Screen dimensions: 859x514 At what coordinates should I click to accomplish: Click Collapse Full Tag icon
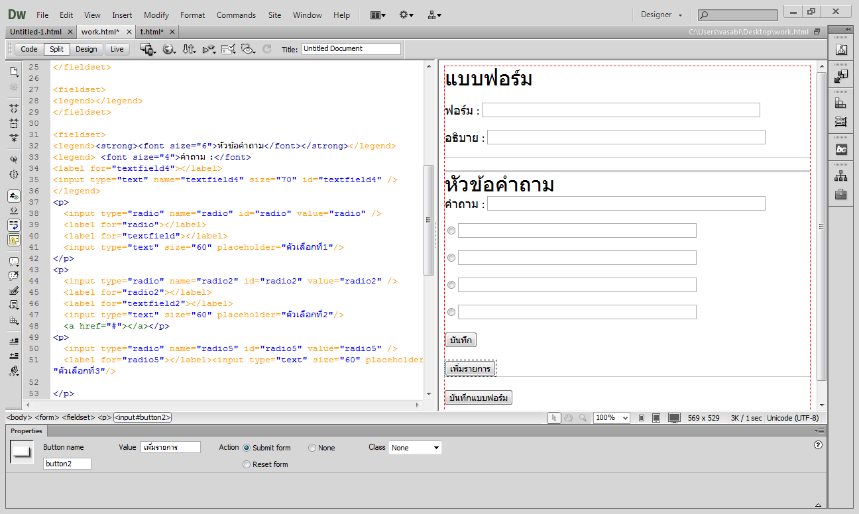coord(14,108)
